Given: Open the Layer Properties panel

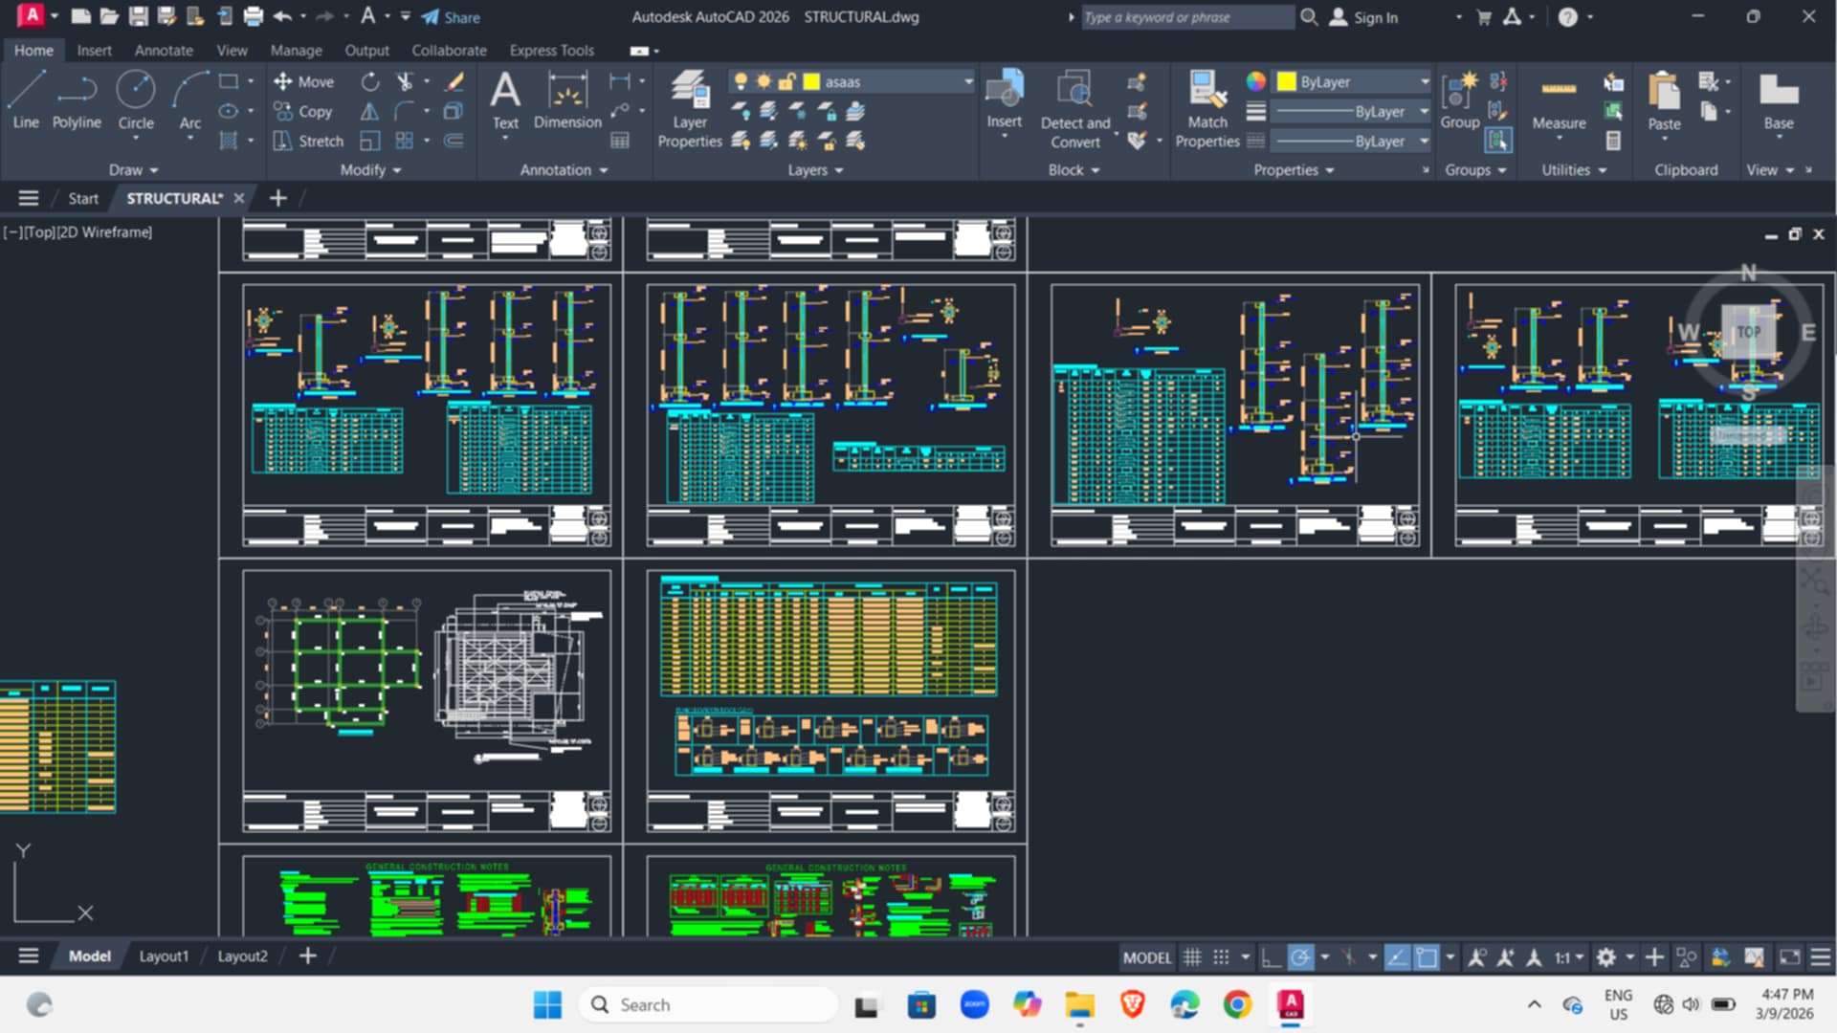Looking at the screenshot, I should tap(690, 109).
